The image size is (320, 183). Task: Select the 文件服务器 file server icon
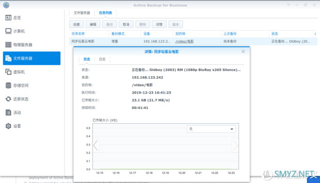tap(8, 58)
